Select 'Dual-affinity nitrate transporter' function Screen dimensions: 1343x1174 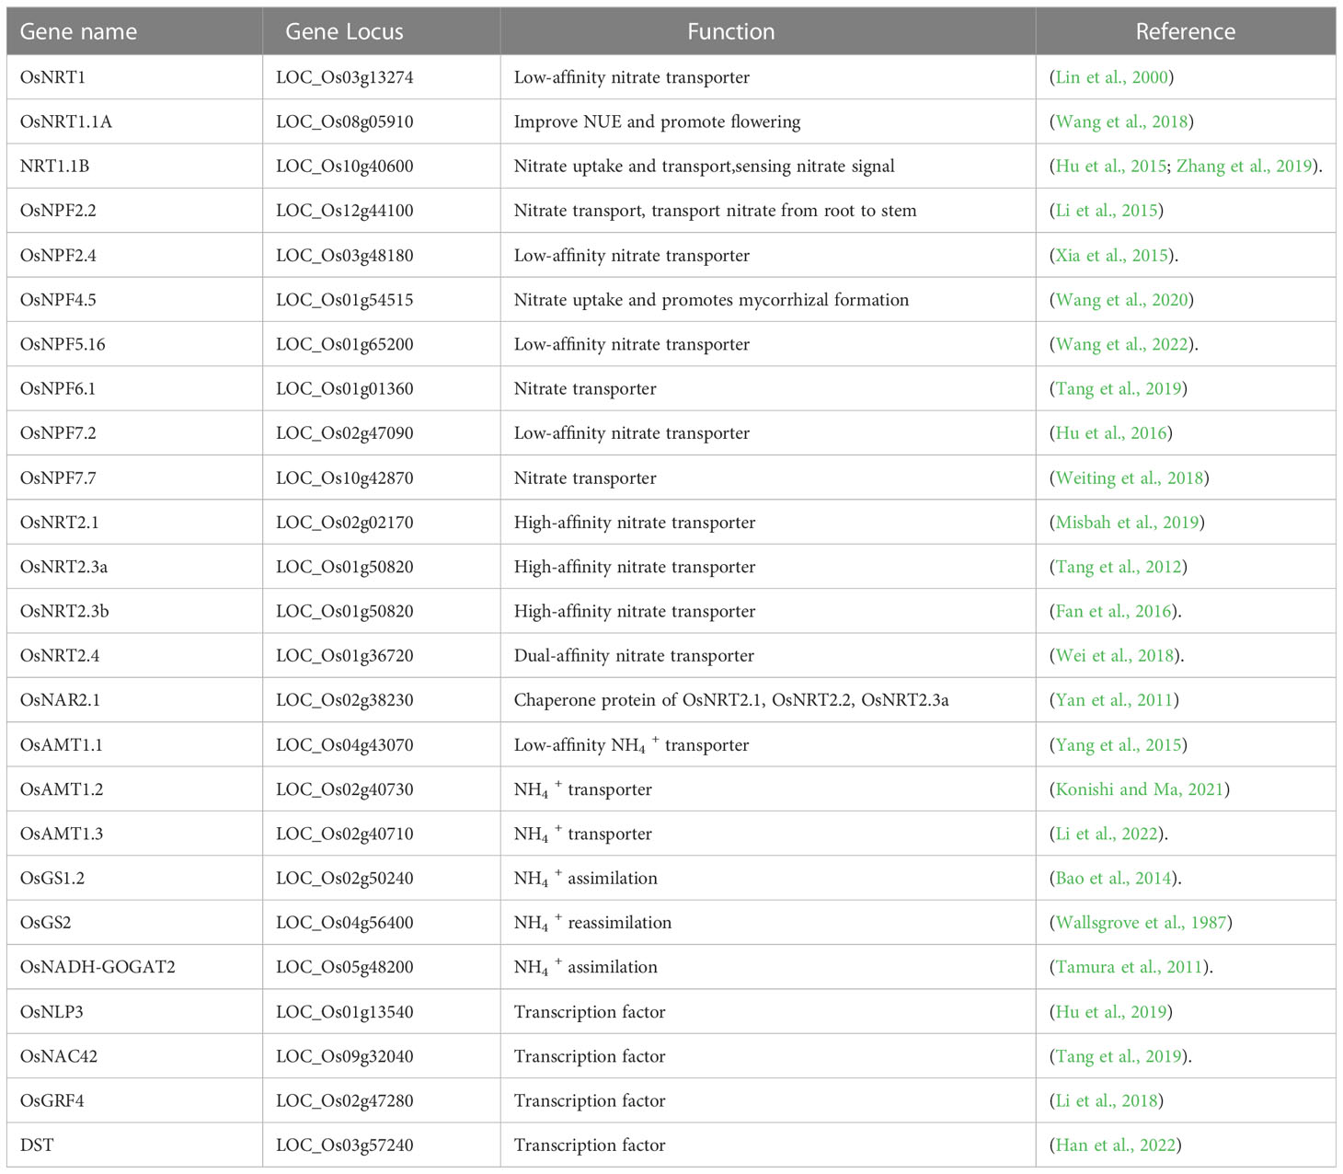pos(634,656)
